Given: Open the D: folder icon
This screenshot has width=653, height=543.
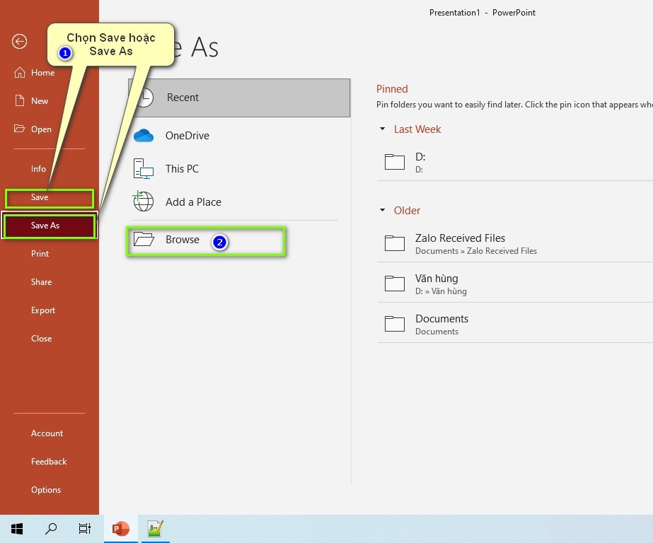Looking at the screenshot, I should pyautogui.click(x=395, y=162).
